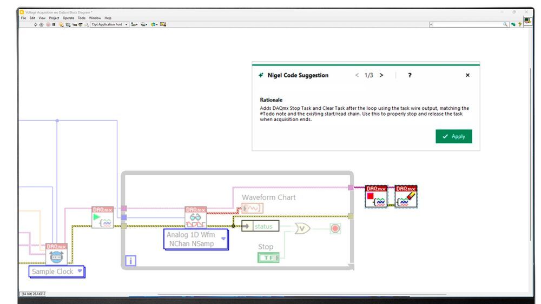
Task: Click the Waveform Chart label
Action: (268, 197)
